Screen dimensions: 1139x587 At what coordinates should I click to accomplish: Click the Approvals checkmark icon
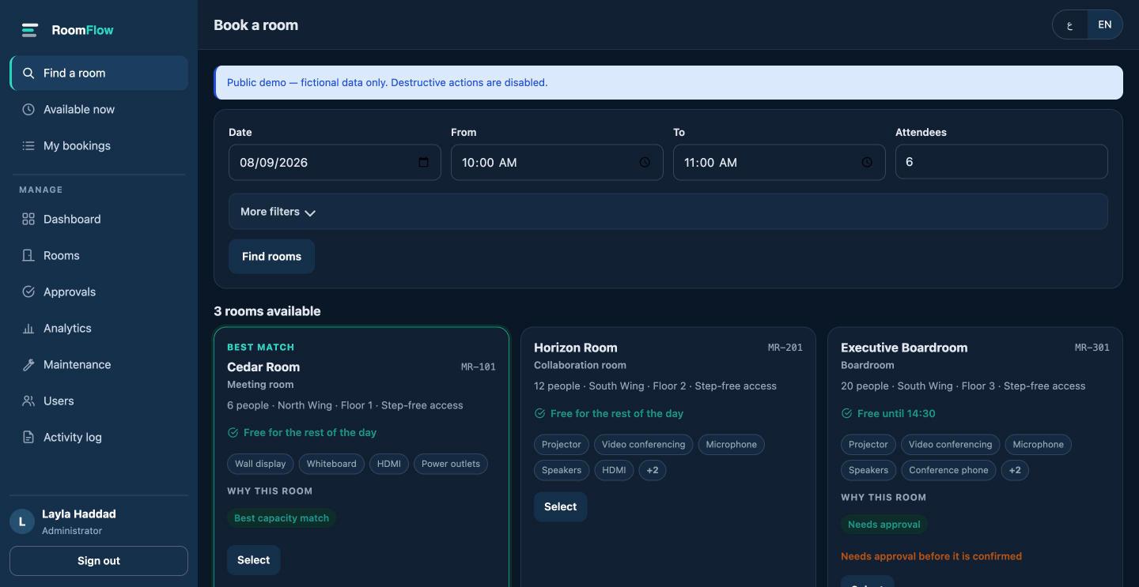pyautogui.click(x=28, y=292)
